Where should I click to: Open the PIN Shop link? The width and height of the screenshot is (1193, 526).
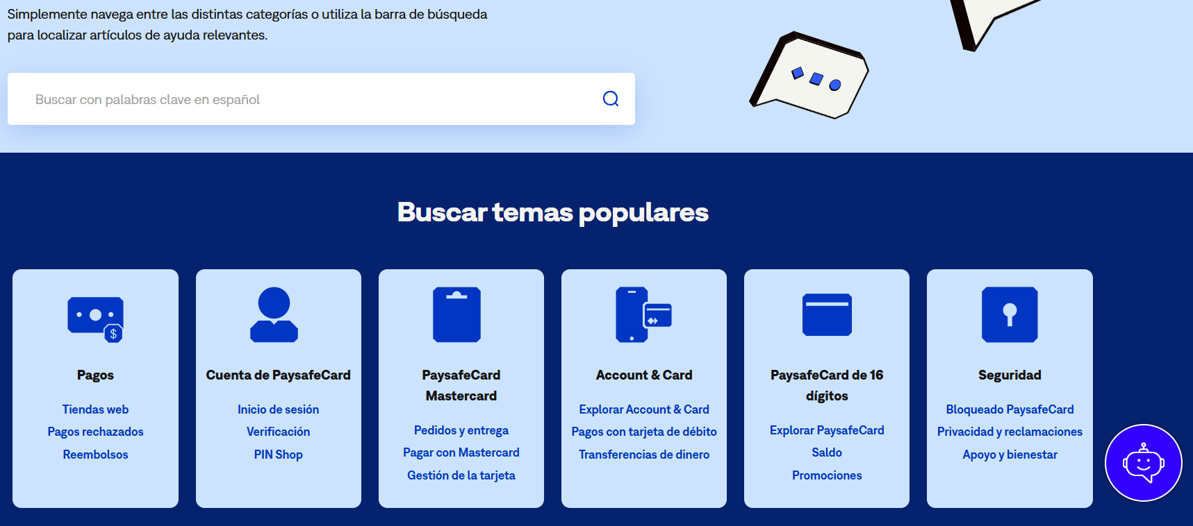(x=278, y=455)
